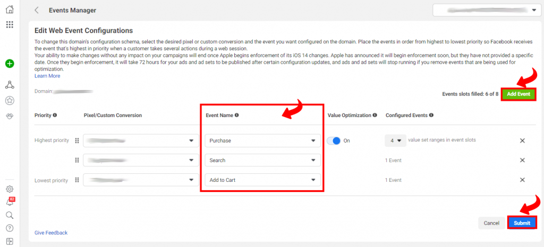Toggle the sidebar panel collapse icon

(x=10, y=241)
